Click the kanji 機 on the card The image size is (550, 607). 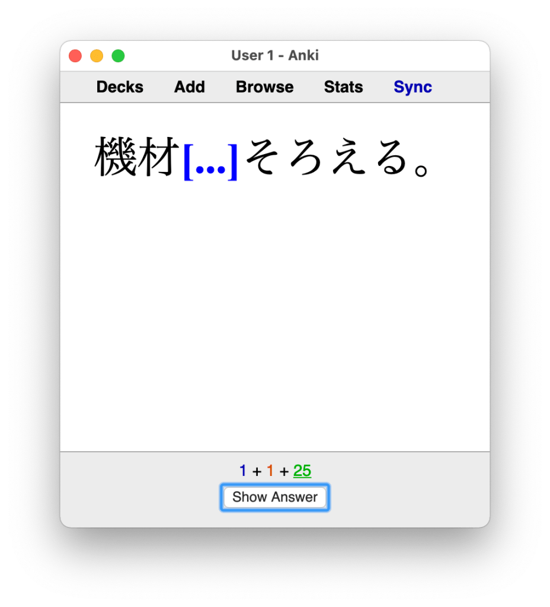(116, 156)
